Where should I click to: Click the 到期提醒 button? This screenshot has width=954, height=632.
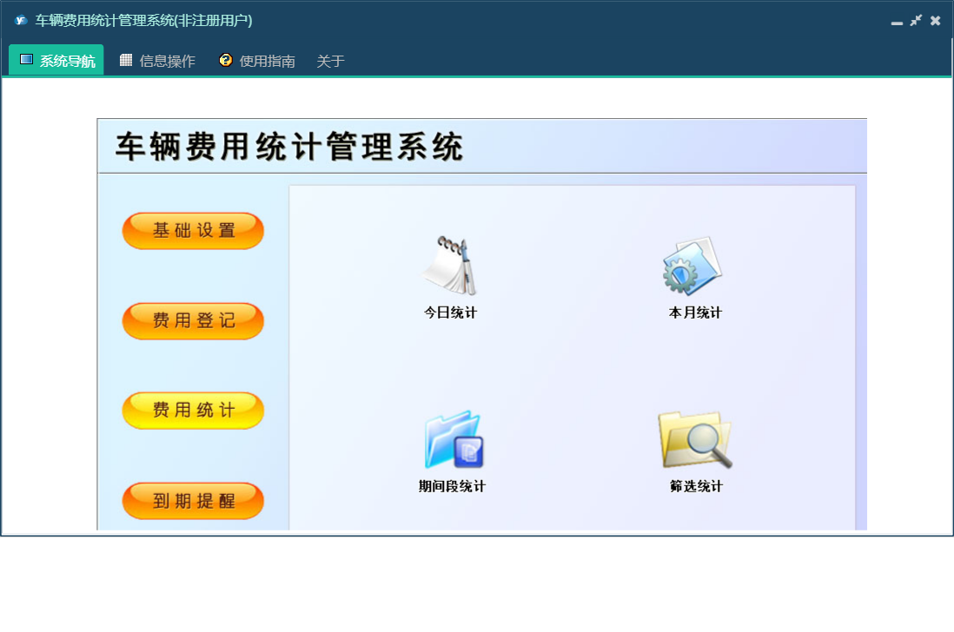pos(193,501)
